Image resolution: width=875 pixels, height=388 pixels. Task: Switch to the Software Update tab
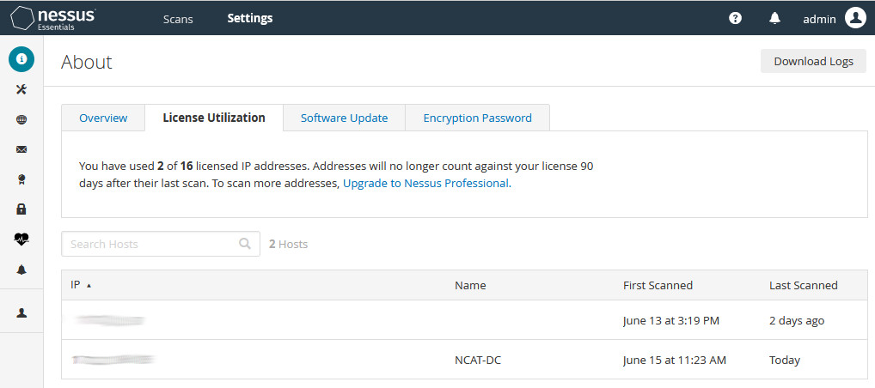coord(345,118)
